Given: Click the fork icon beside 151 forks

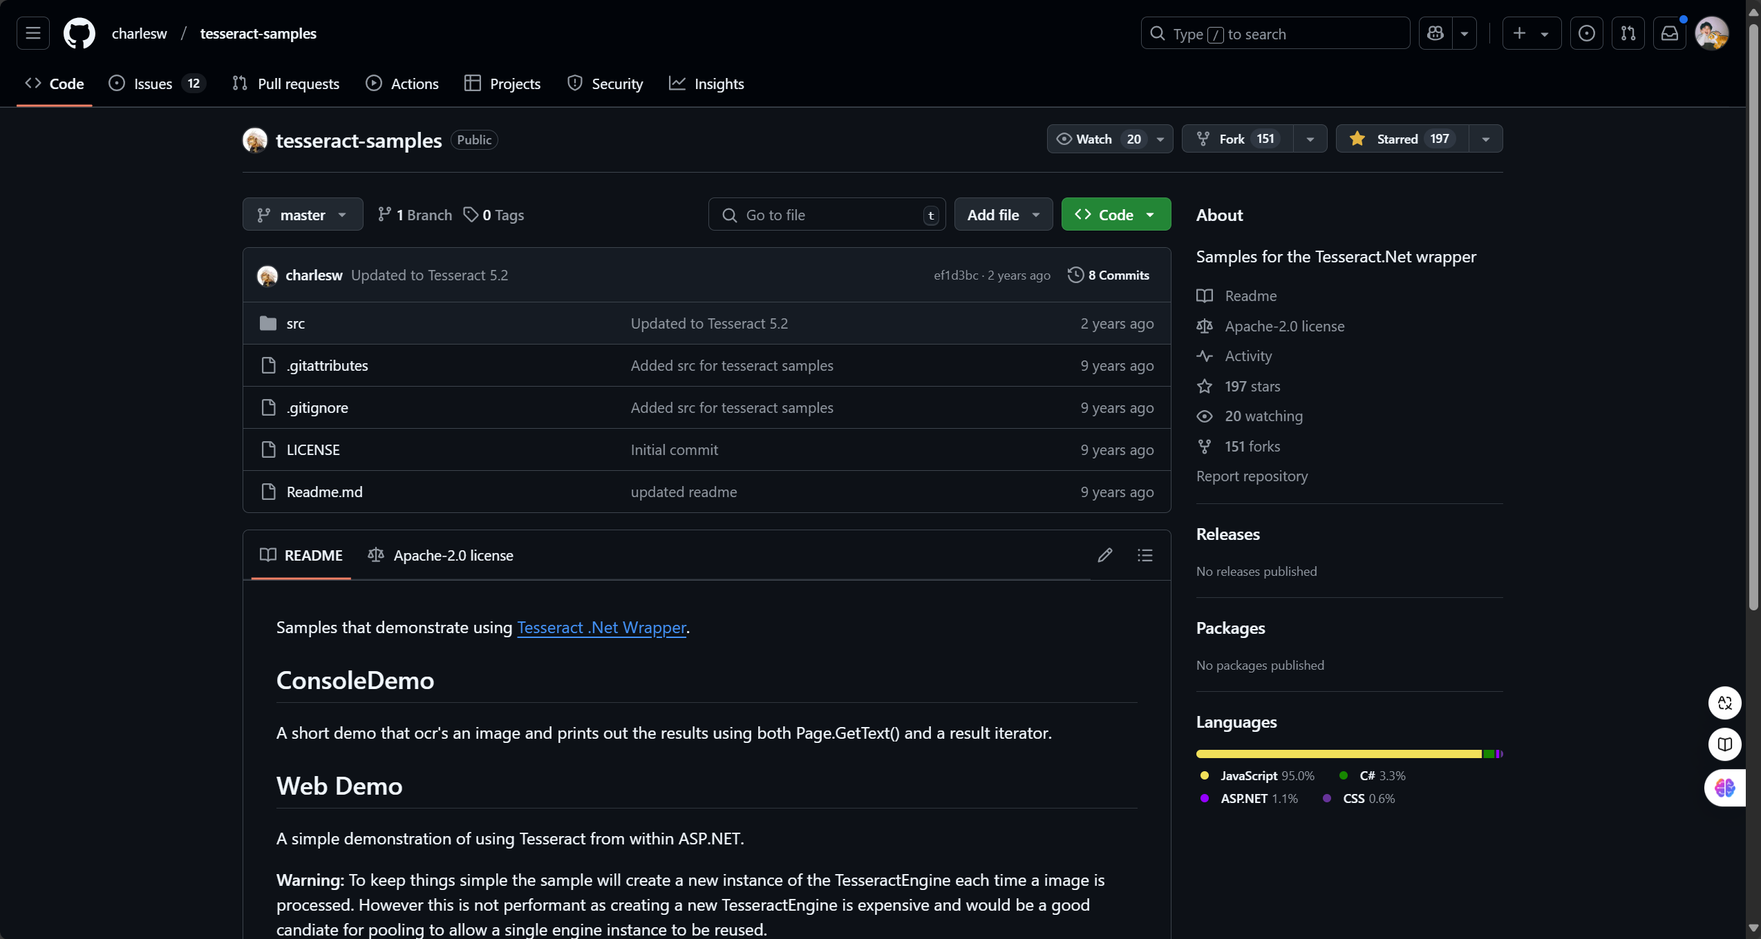Looking at the screenshot, I should 1205,447.
